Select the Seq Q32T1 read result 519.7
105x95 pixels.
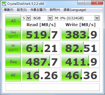[x=41, y=34]
